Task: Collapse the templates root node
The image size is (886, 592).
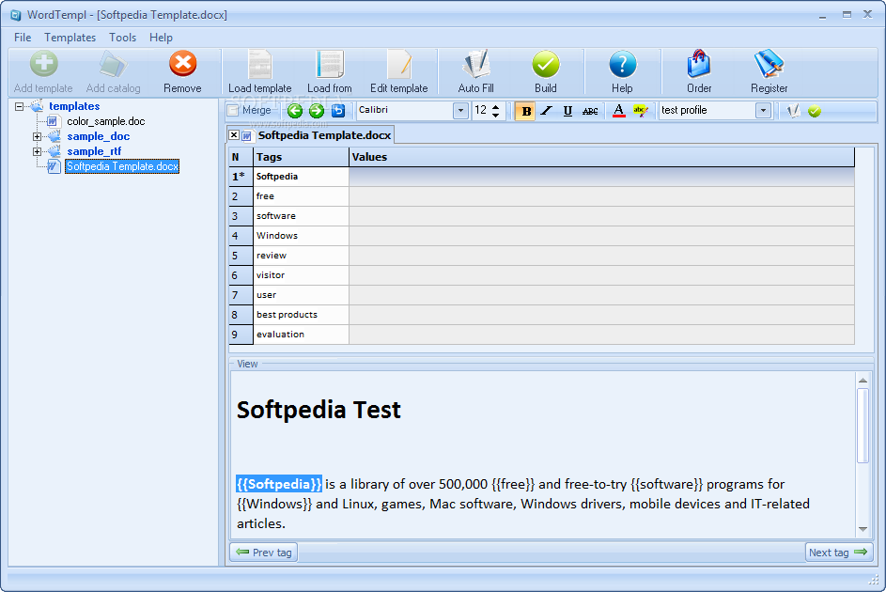Action: coord(19,106)
